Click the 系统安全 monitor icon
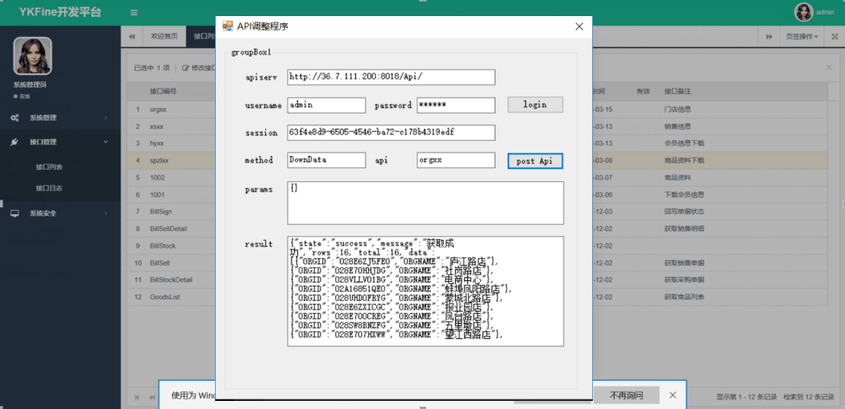The image size is (845, 409). [15, 213]
